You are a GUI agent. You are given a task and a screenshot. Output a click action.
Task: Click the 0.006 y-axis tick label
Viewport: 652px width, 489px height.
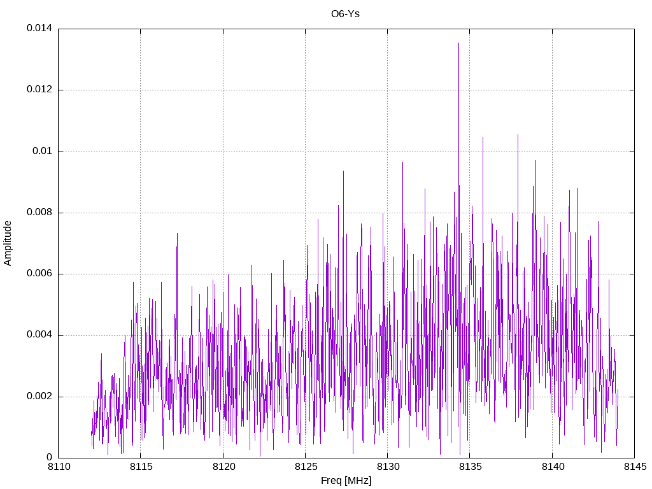point(39,273)
